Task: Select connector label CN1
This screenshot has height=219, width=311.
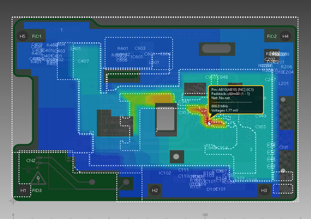Action: point(283,147)
